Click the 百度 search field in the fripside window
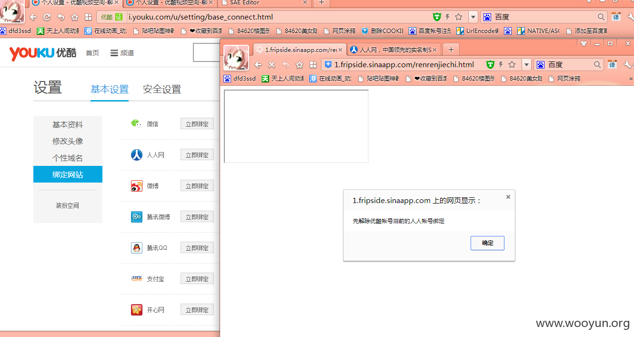The height and width of the screenshot is (337, 634). point(570,64)
